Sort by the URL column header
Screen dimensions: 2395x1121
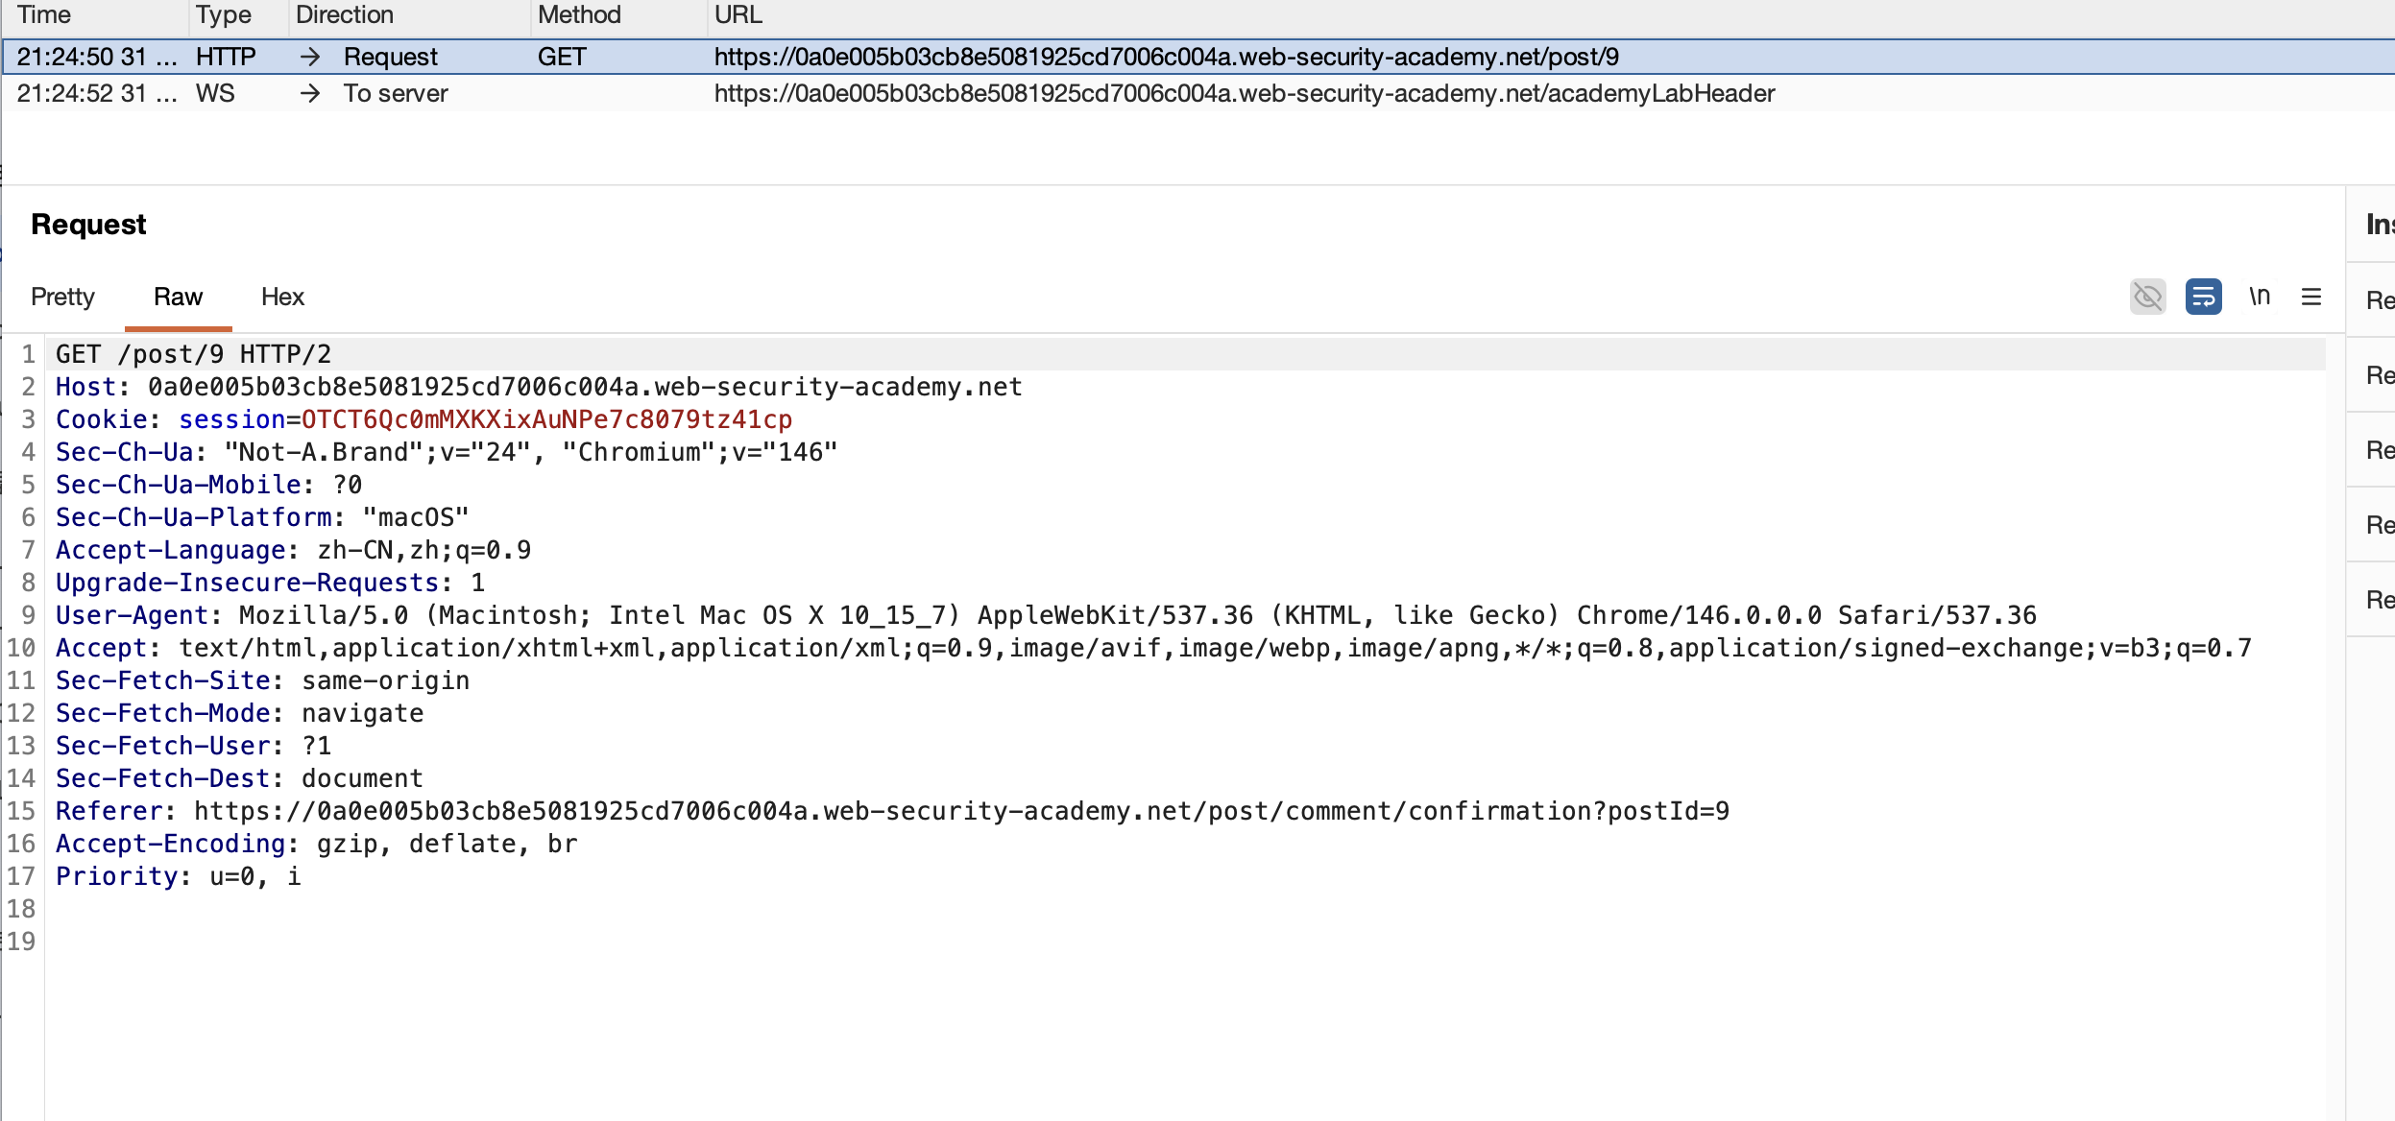point(738,14)
